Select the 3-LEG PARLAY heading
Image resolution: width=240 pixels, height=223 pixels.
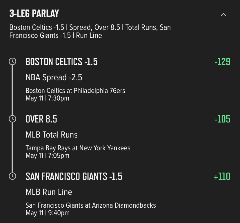pyautogui.click(x=34, y=13)
